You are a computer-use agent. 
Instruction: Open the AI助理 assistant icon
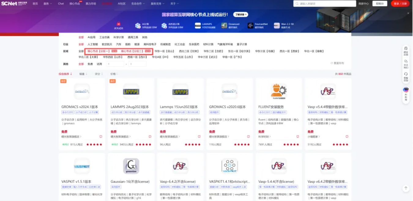[406, 90]
